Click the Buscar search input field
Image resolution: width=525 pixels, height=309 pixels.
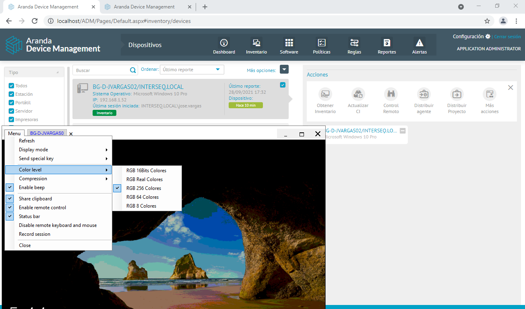[x=101, y=70]
